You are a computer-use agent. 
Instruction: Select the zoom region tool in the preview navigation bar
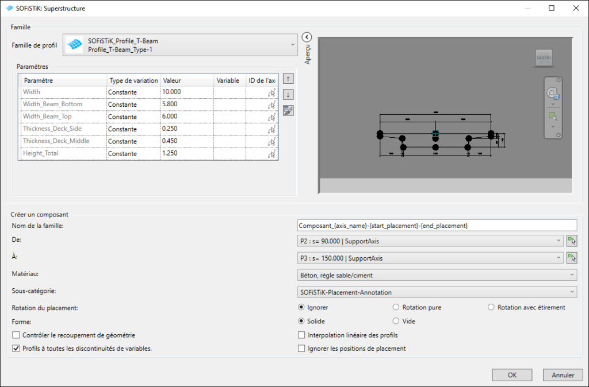tap(552, 115)
